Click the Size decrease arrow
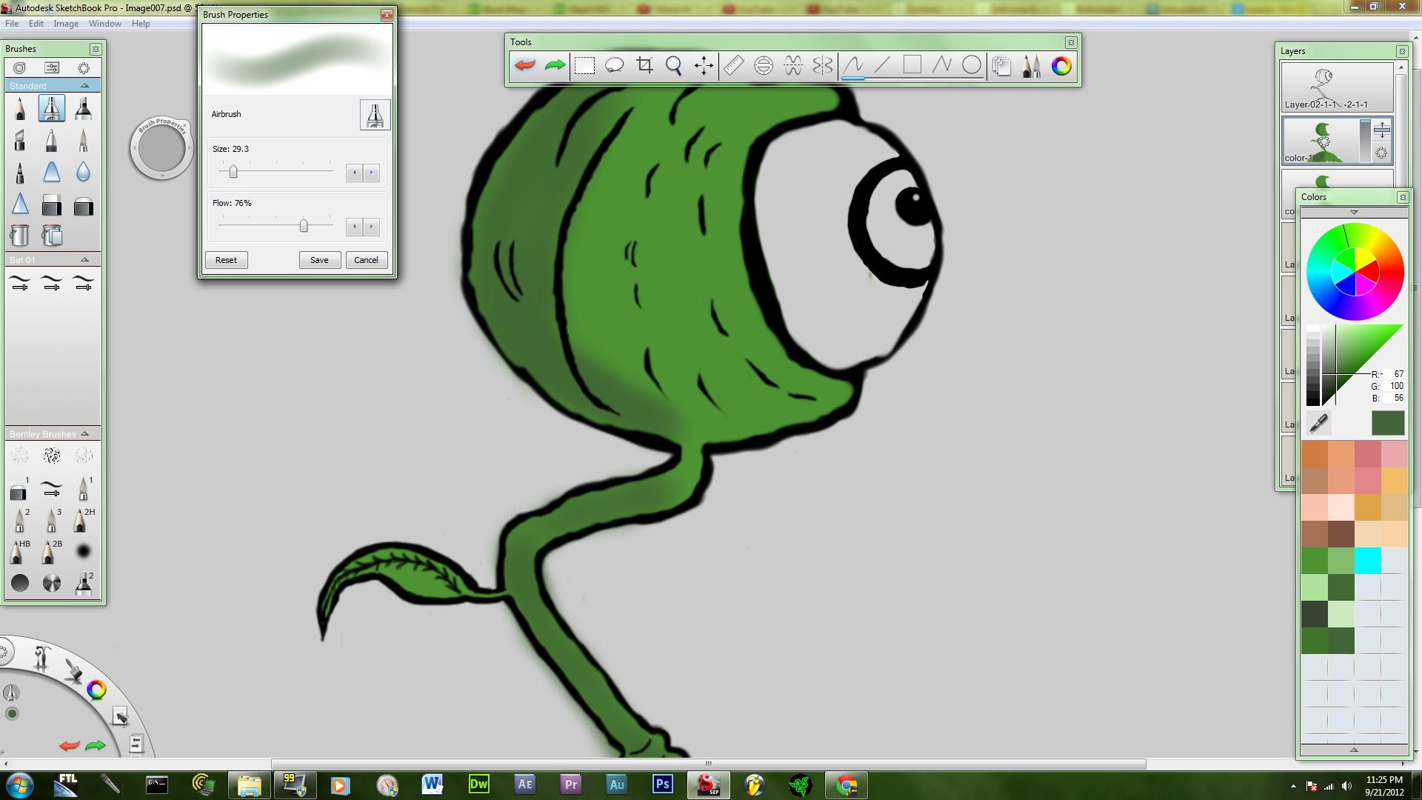 click(x=355, y=173)
